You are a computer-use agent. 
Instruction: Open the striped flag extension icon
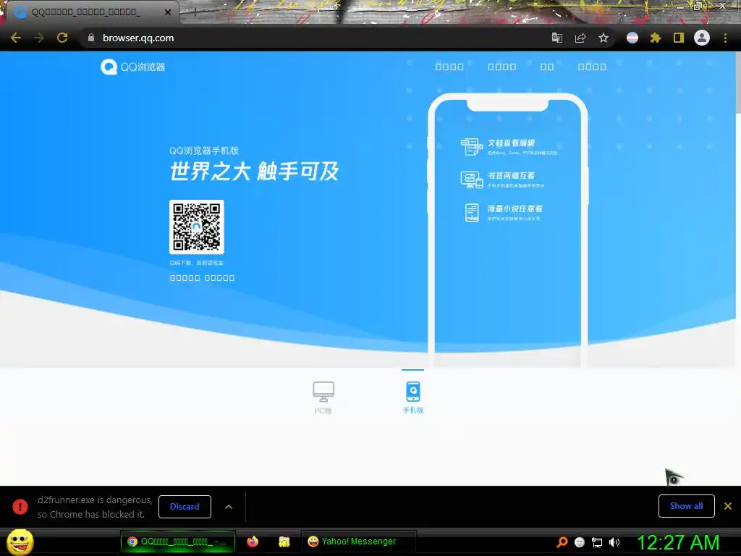[x=632, y=38]
